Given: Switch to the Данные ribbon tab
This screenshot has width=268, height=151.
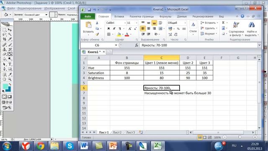Looking at the screenshot, I should [x=182, y=16].
